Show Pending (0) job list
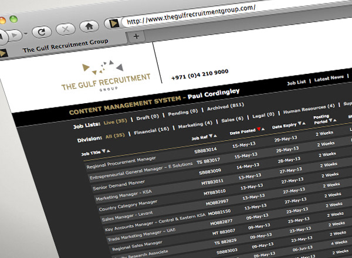 click(182, 112)
